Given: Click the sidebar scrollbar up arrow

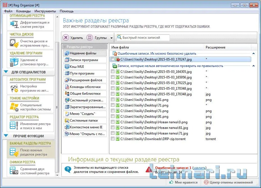Looking at the screenshot, I should (57, 17).
